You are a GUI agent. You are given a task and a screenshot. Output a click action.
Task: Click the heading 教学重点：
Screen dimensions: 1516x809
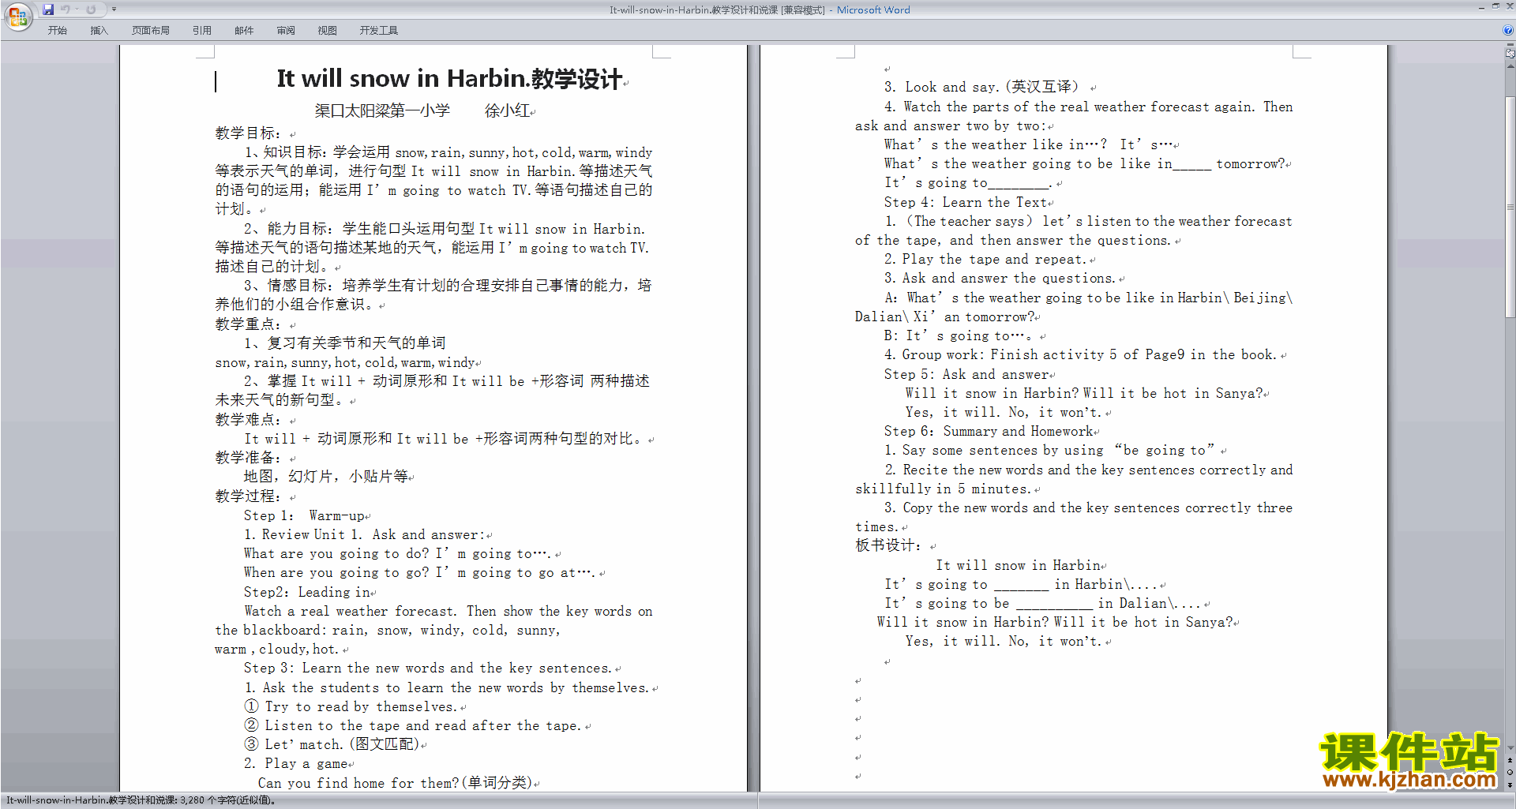[x=248, y=324]
